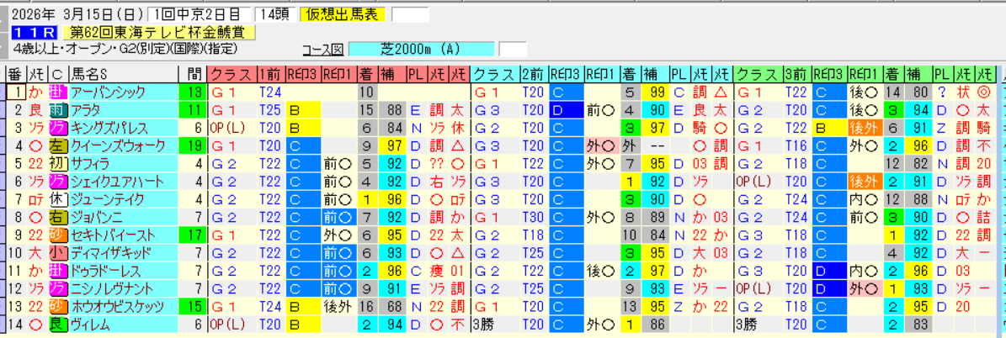Viewport: 1006px width, 338px height.
Task: Click the 番 column header
Action: [15, 73]
